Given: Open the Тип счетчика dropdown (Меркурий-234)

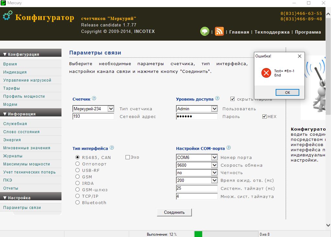Looking at the screenshot, I should [x=93, y=109].
